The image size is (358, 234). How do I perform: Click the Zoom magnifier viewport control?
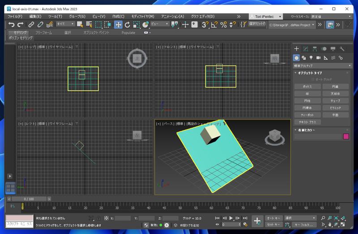click(x=323, y=218)
